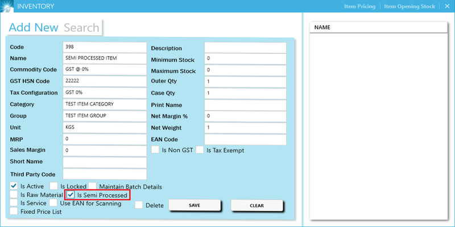This screenshot has height=227, width=455.
Task: Open the Item Pricing link
Action: [359, 6]
